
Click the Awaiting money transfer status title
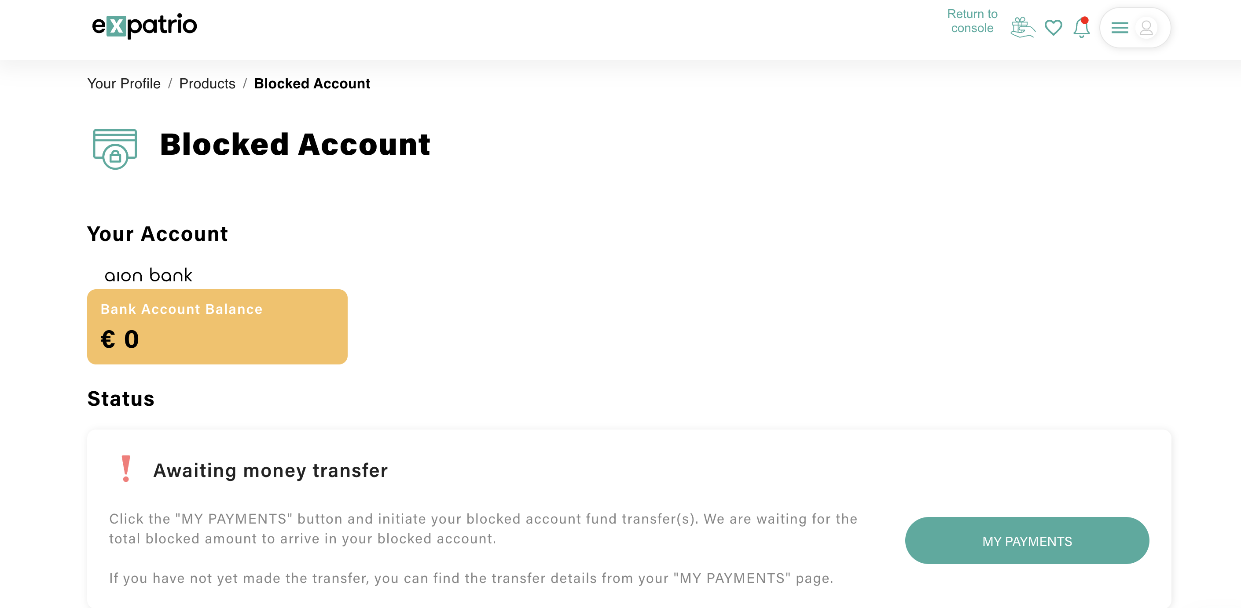[270, 470]
